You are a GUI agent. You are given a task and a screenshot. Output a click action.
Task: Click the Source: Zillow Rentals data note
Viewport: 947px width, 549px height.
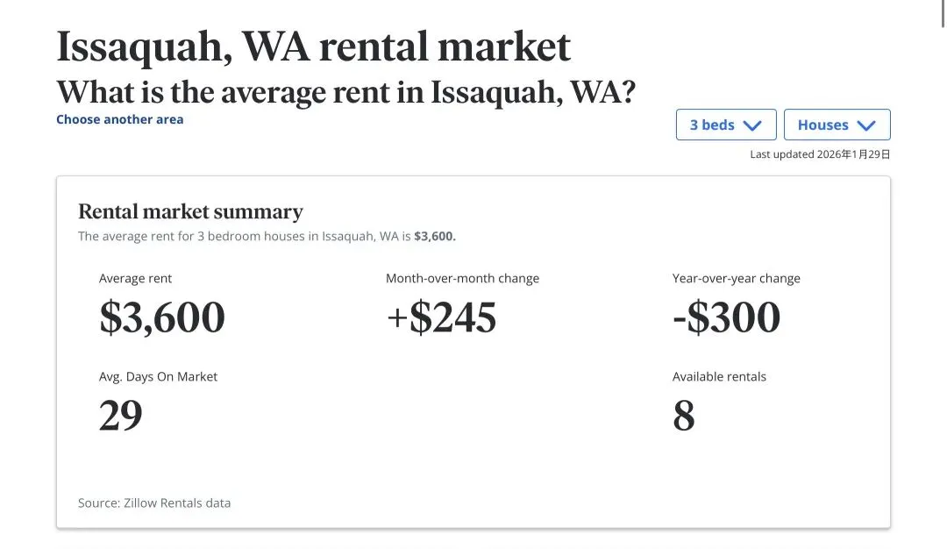(154, 503)
